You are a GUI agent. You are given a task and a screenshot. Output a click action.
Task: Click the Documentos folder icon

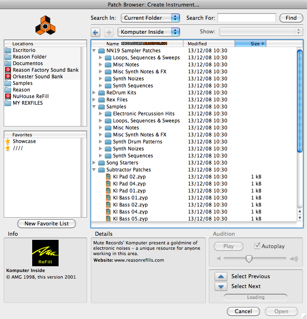[8, 63]
